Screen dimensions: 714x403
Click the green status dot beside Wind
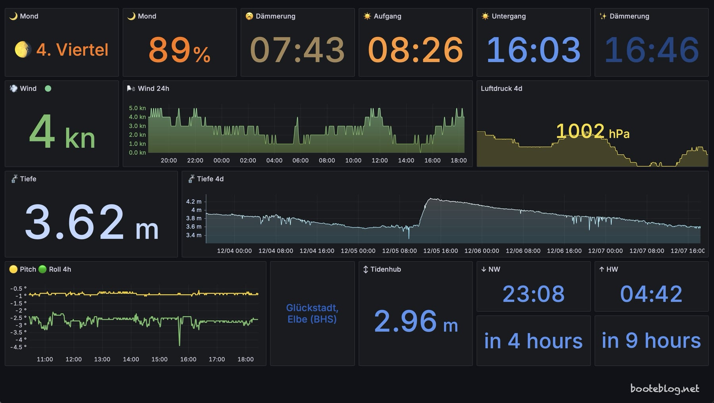click(48, 88)
